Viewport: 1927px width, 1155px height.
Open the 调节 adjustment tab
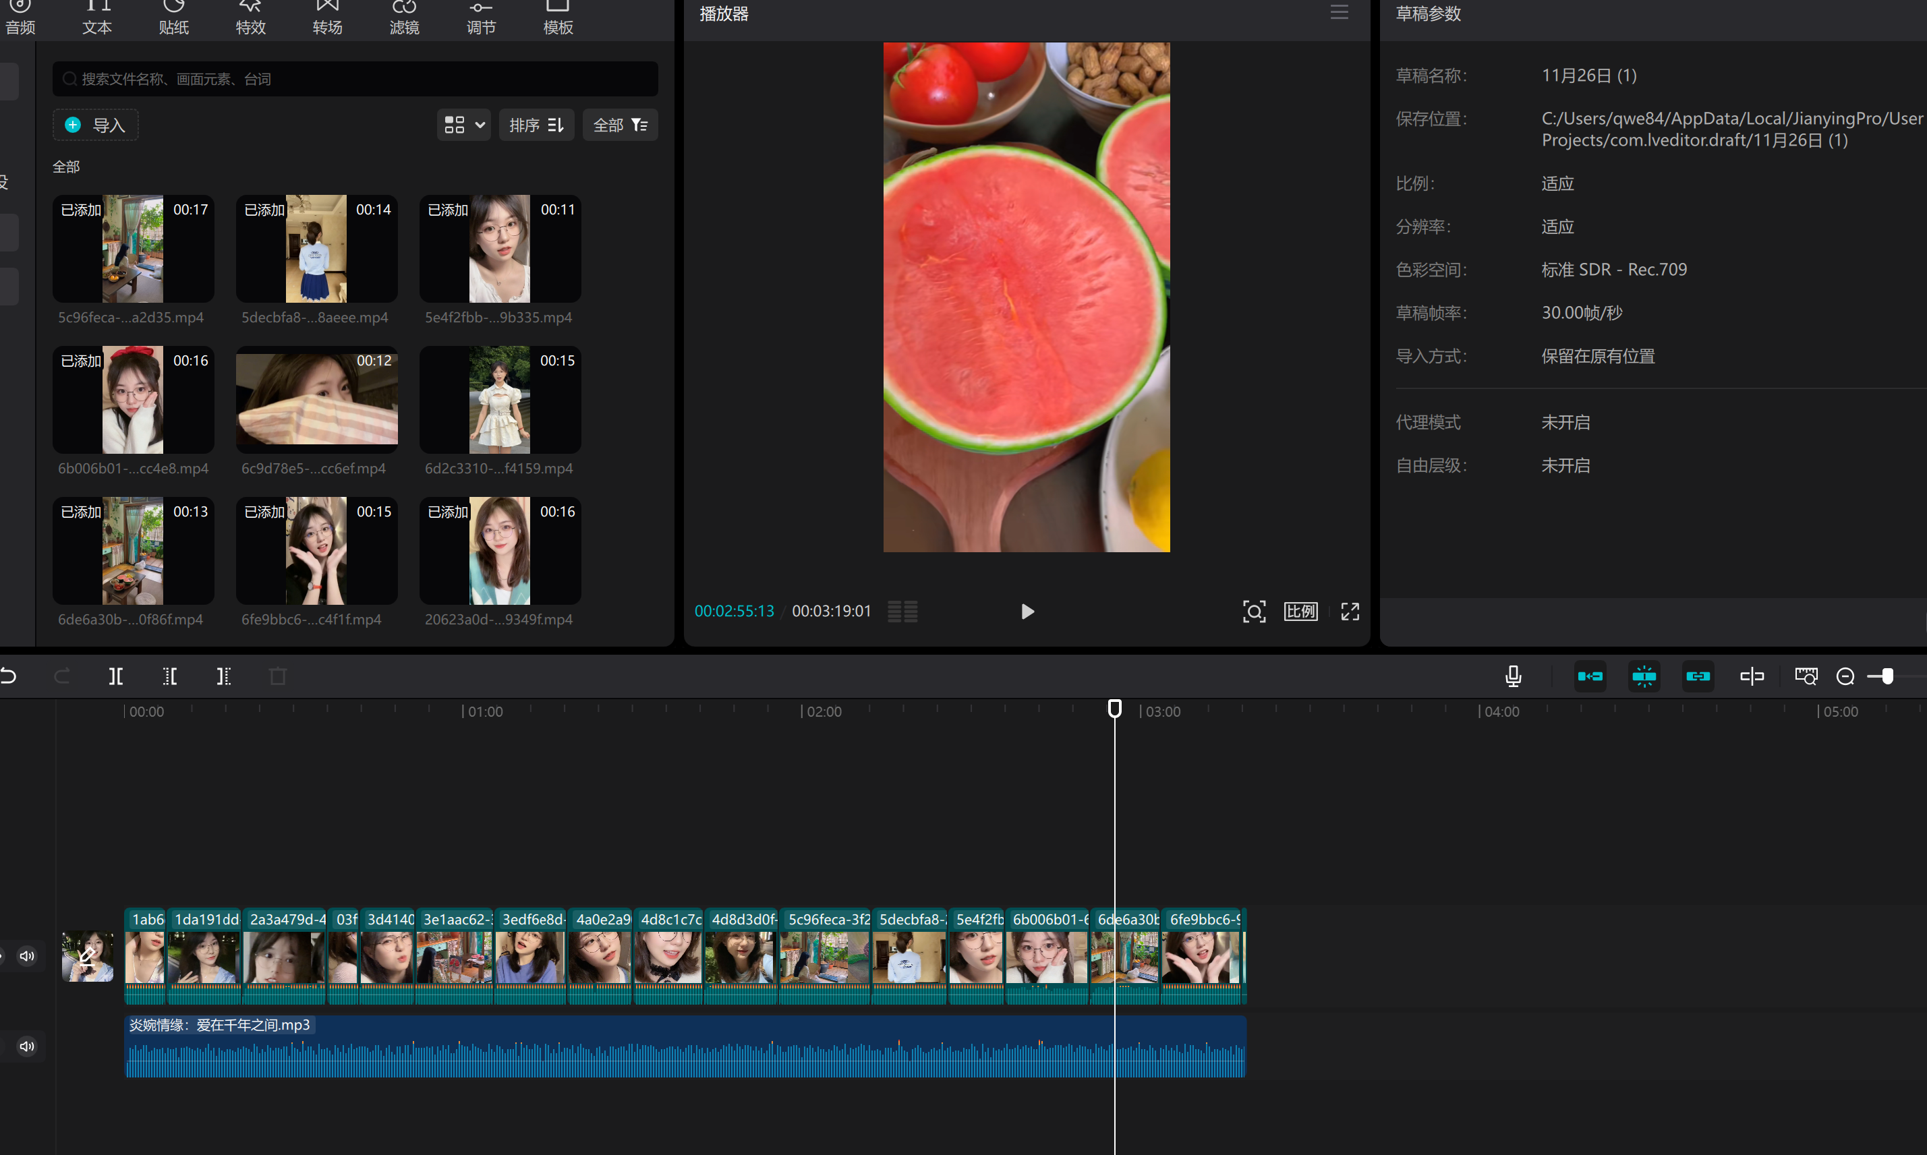point(480,19)
